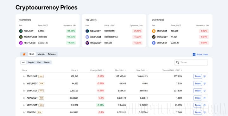The width and height of the screenshot is (228, 116).
Task: Click the search magnifier icon
Action: pos(177,62)
